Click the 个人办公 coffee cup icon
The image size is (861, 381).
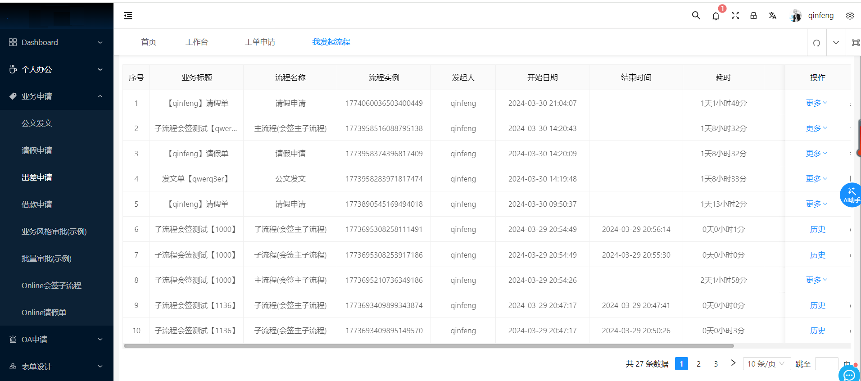click(x=13, y=69)
